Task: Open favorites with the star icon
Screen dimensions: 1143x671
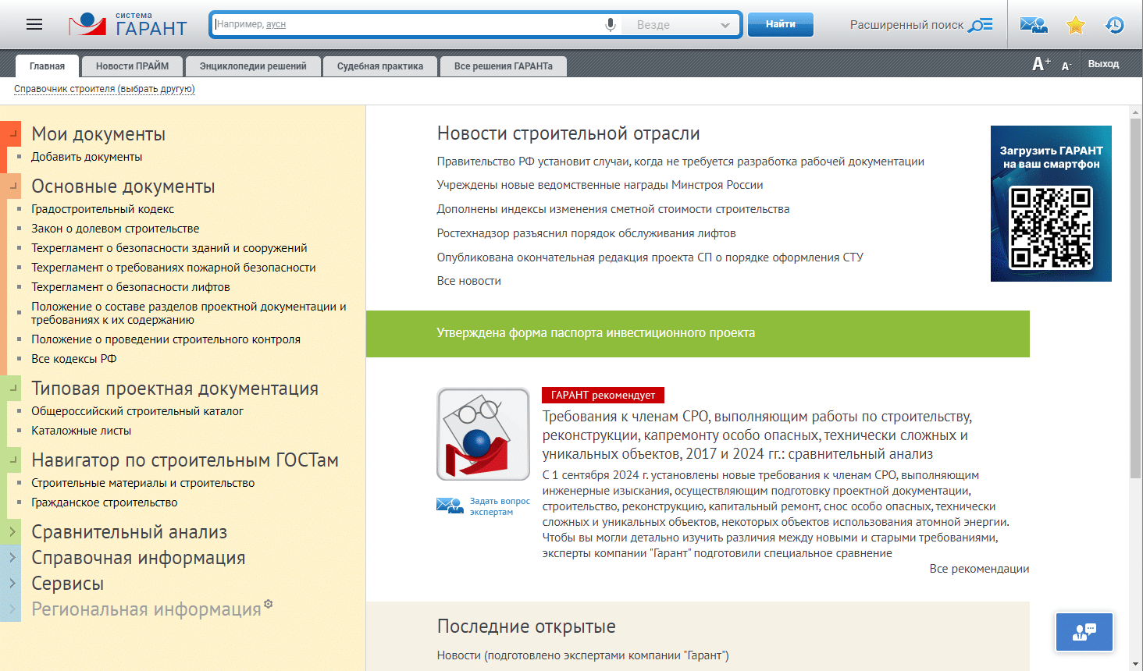Action: pyautogui.click(x=1076, y=25)
